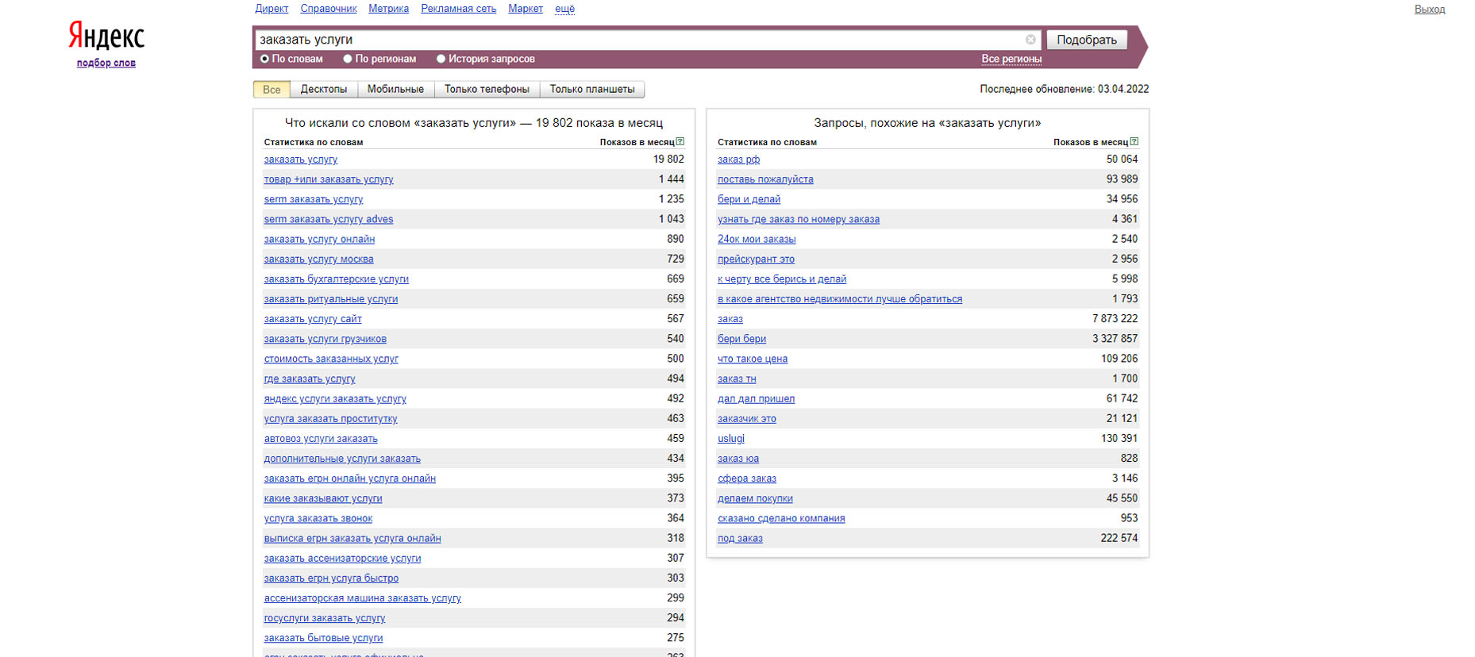Open the query 'какие заказывают услуги'
The width and height of the screenshot is (1475, 657).
323,498
